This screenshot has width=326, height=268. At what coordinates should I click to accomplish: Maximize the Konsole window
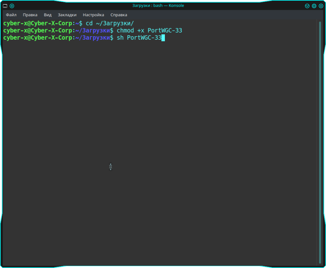tap(314, 6)
